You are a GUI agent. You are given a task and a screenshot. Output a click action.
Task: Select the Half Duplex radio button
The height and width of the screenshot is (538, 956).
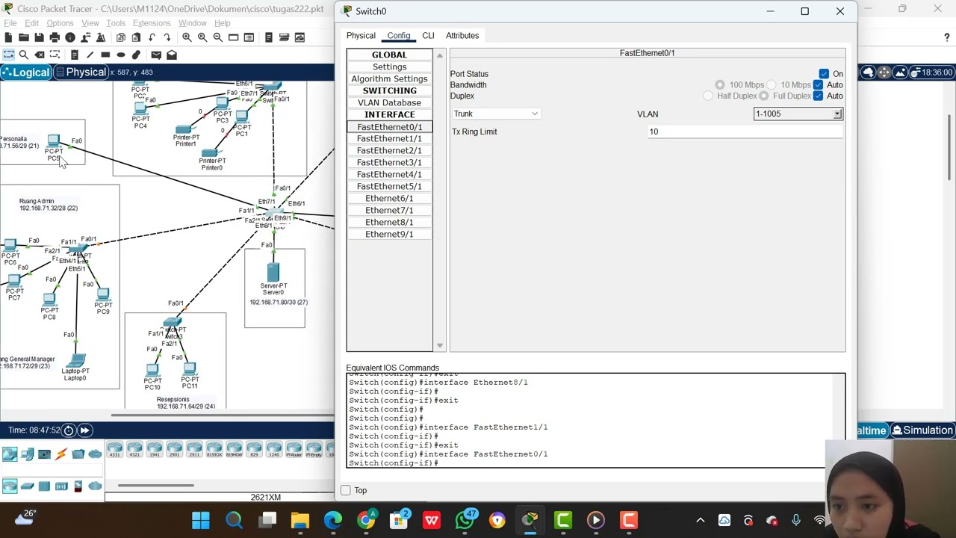[x=709, y=96]
